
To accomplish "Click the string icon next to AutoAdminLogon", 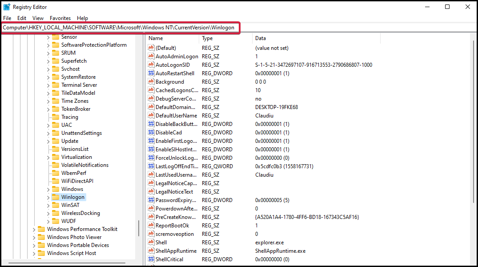I will tap(151, 56).
